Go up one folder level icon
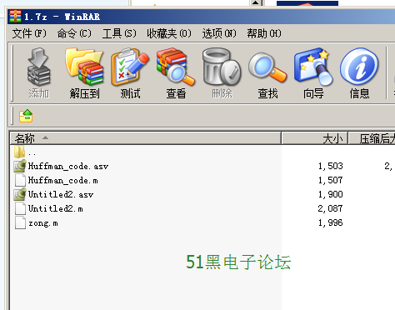 pyautogui.click(x=26, y=116)
